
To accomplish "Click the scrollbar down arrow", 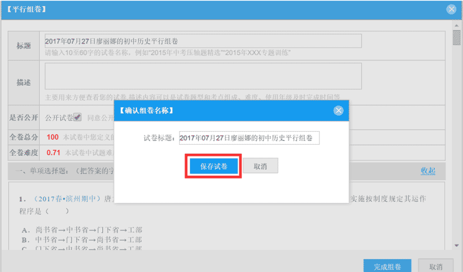I will tap(456, 245).
